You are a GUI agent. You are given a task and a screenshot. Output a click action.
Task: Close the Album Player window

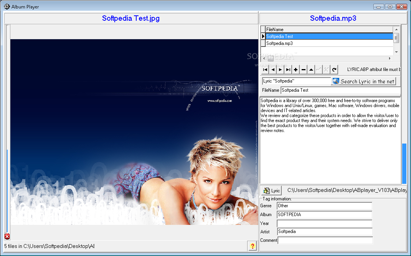point(401,7)
